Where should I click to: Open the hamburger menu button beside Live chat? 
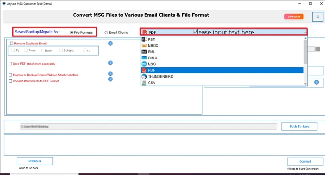(x=317, y=16)
